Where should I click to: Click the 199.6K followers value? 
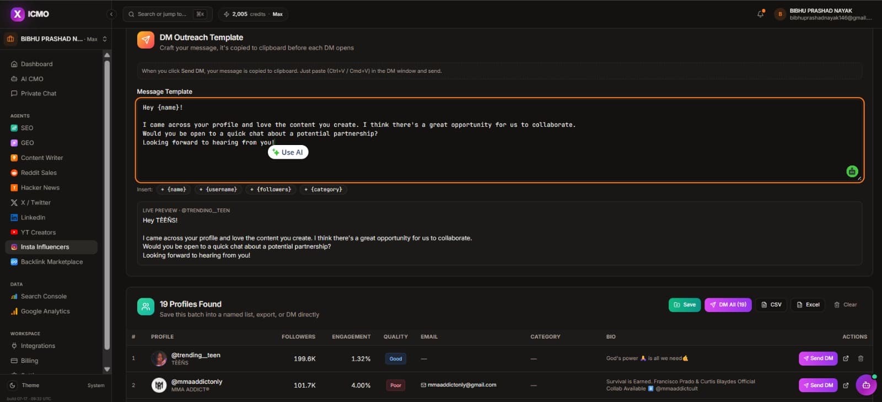[305, 359]
